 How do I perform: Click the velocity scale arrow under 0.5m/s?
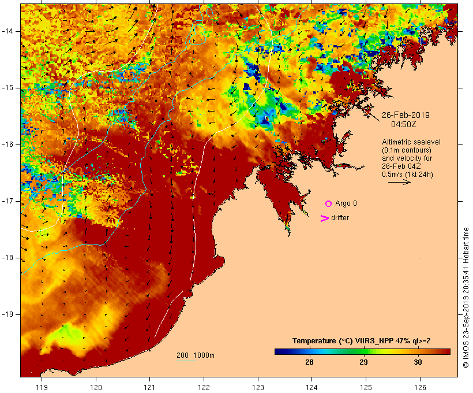point(399,182)
